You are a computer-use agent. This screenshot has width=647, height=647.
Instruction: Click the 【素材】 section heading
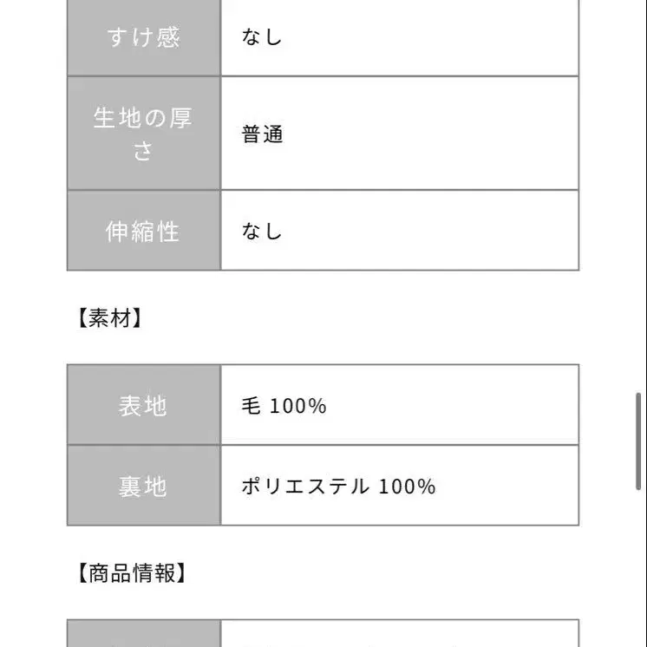click(x=109, y=318)
